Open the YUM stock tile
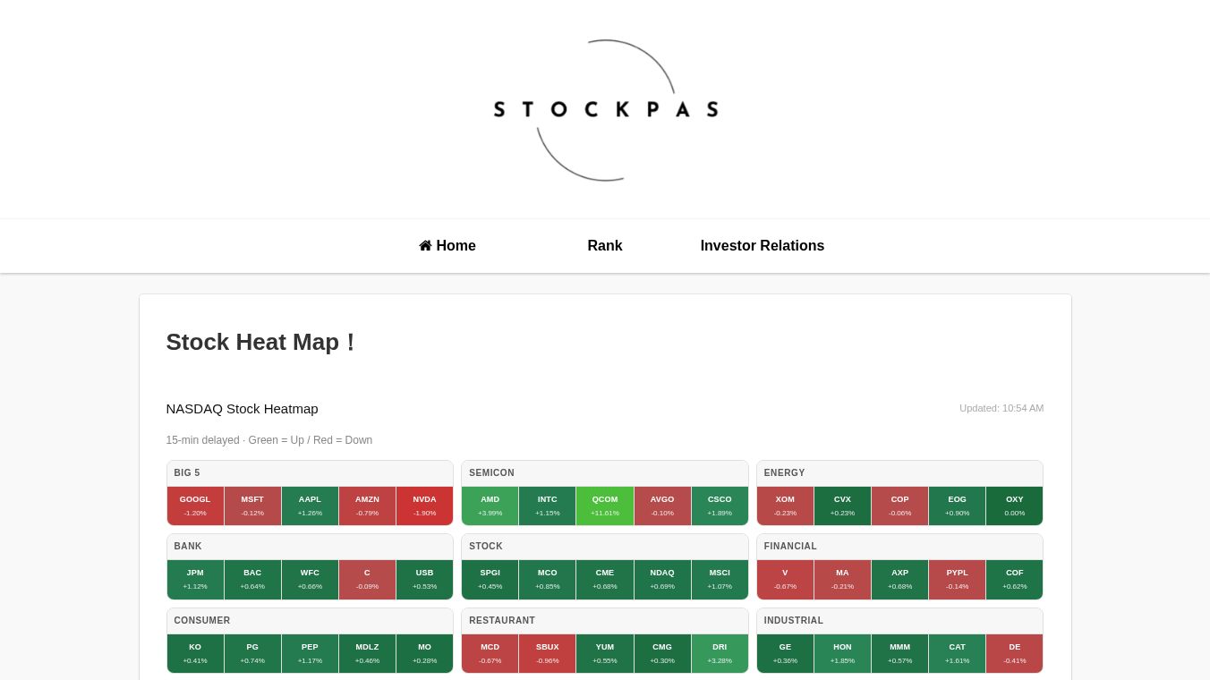Screen dimensions: 1210x680 coord(605,653)
